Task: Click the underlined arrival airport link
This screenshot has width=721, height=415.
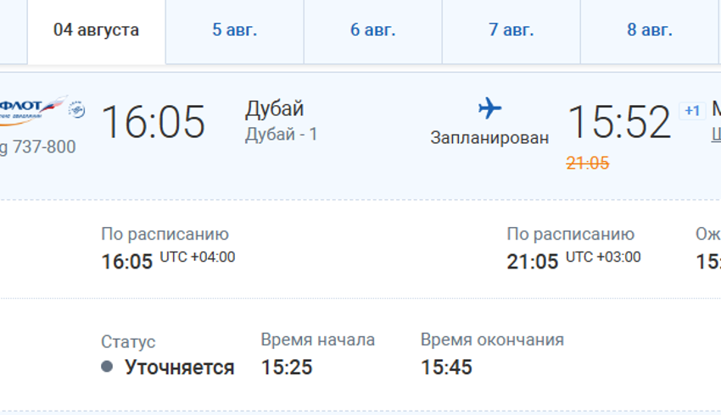Action: click(x=716, y=135)
